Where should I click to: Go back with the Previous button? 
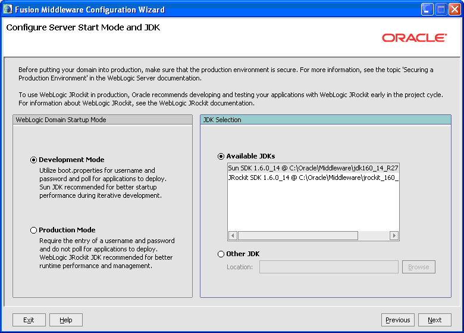398,320
